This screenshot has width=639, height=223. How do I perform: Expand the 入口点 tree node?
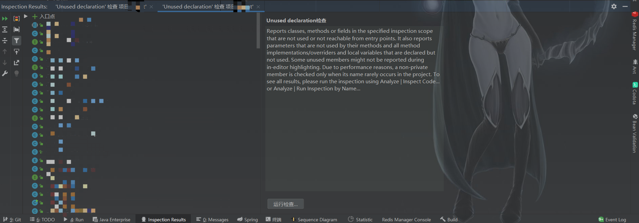click(x=26, y=16)
